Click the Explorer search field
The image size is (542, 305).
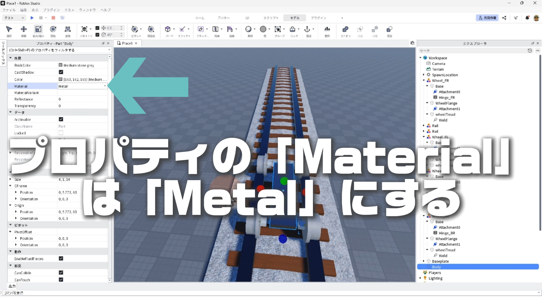click(x=471, y=51)
